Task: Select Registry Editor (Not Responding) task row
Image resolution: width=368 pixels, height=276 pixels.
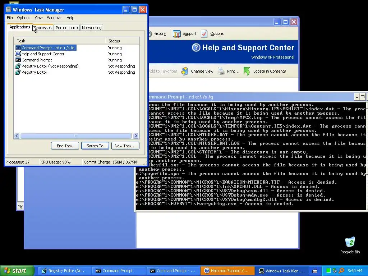Action: (77, 66)
